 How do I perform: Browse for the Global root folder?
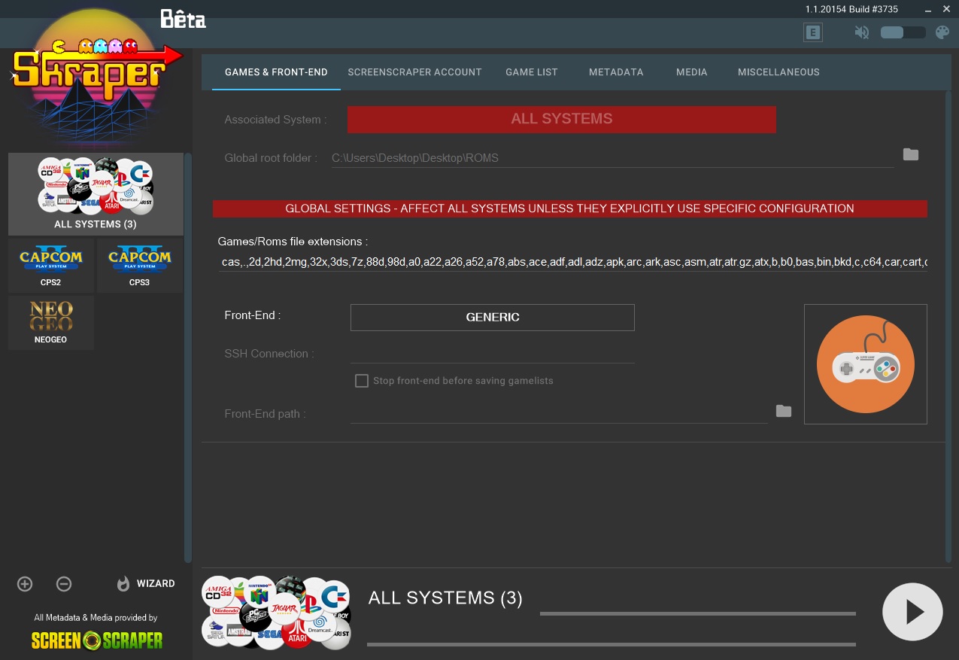tap(910, 155)
